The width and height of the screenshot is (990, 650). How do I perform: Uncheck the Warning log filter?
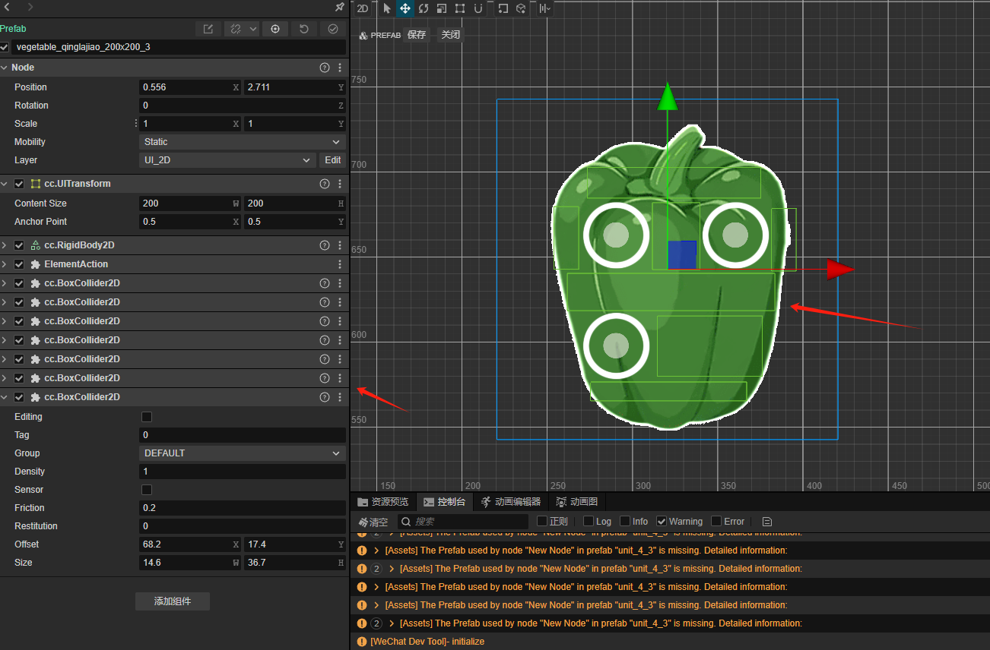[x=662, y=522]
